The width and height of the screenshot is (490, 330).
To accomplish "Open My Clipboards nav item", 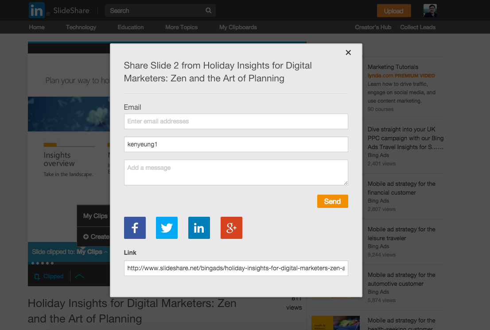I will click(x=238, y=27).
